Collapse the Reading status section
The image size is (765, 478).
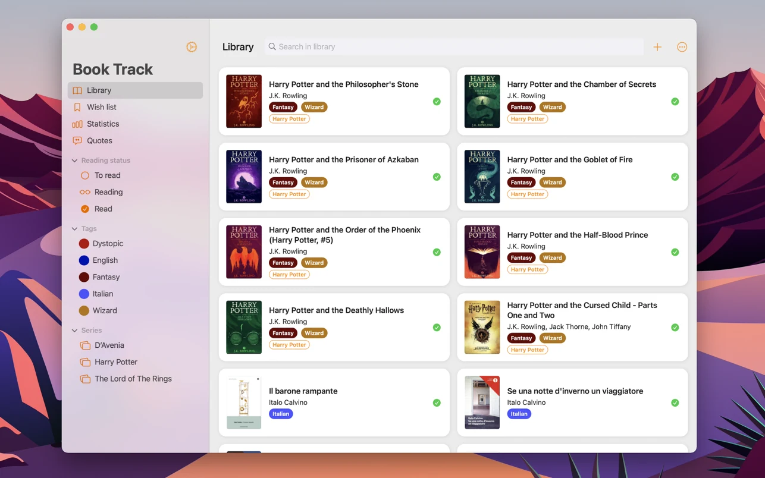pyautogui.click(x=74, y=160)
